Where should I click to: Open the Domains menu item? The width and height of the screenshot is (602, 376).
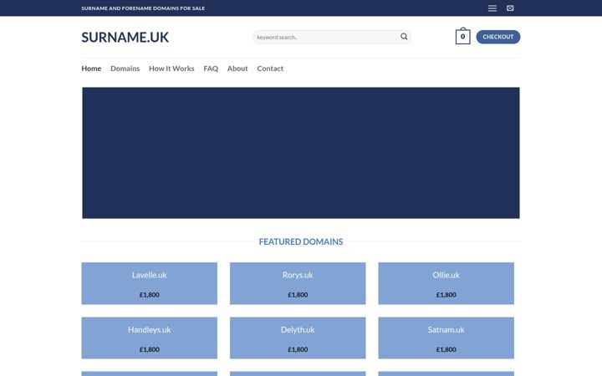click(x=125, y=69)
